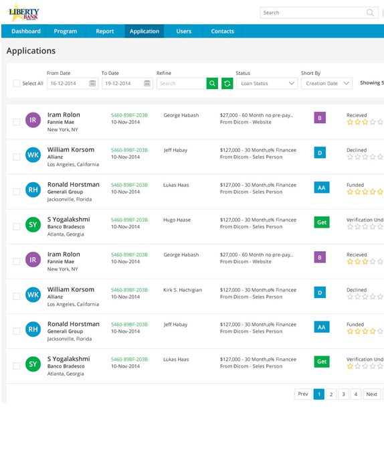Click the magnifier icon in top search bar
Viewport: 384px width, 460px height.
click(370, 13)
